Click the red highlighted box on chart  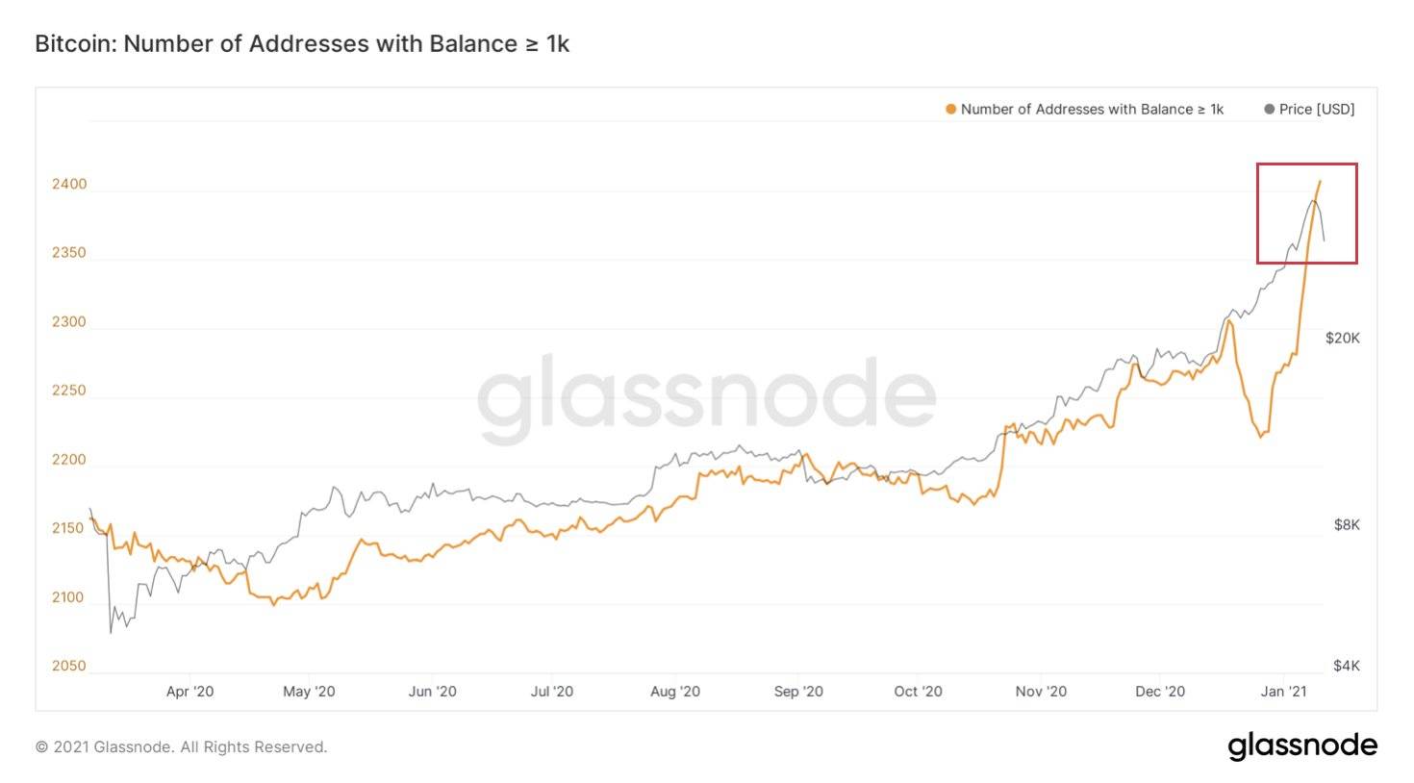1306,214
